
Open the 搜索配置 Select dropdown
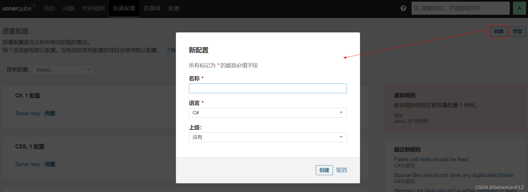[63, 70]
